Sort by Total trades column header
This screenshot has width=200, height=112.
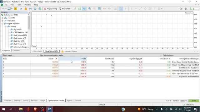tap(101, 59)
